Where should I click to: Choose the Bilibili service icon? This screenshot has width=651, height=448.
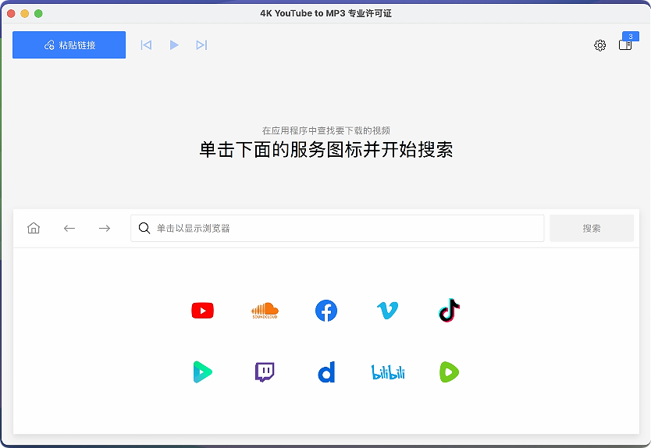pos(387,372)
